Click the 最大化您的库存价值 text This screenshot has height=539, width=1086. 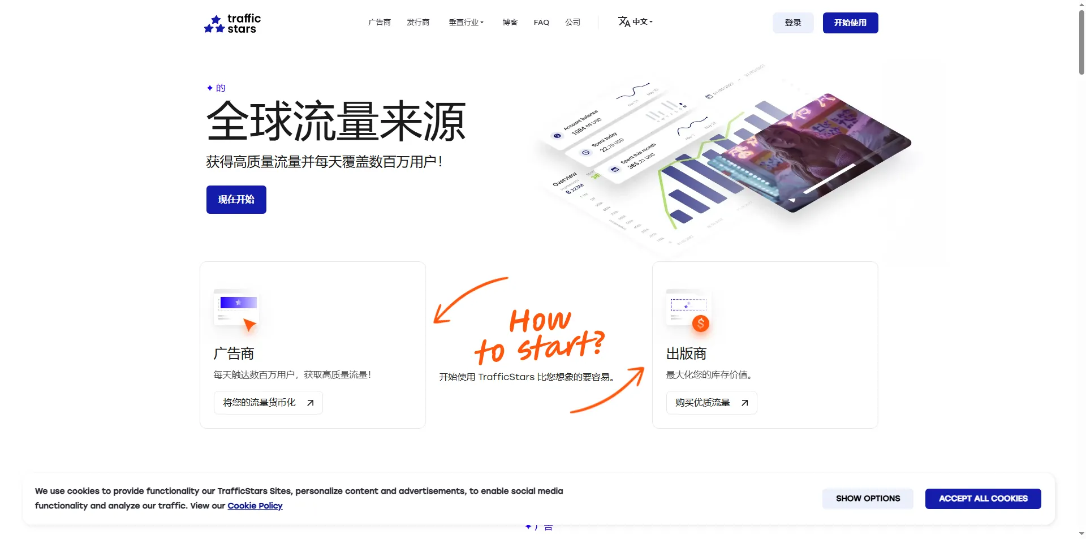709,374
